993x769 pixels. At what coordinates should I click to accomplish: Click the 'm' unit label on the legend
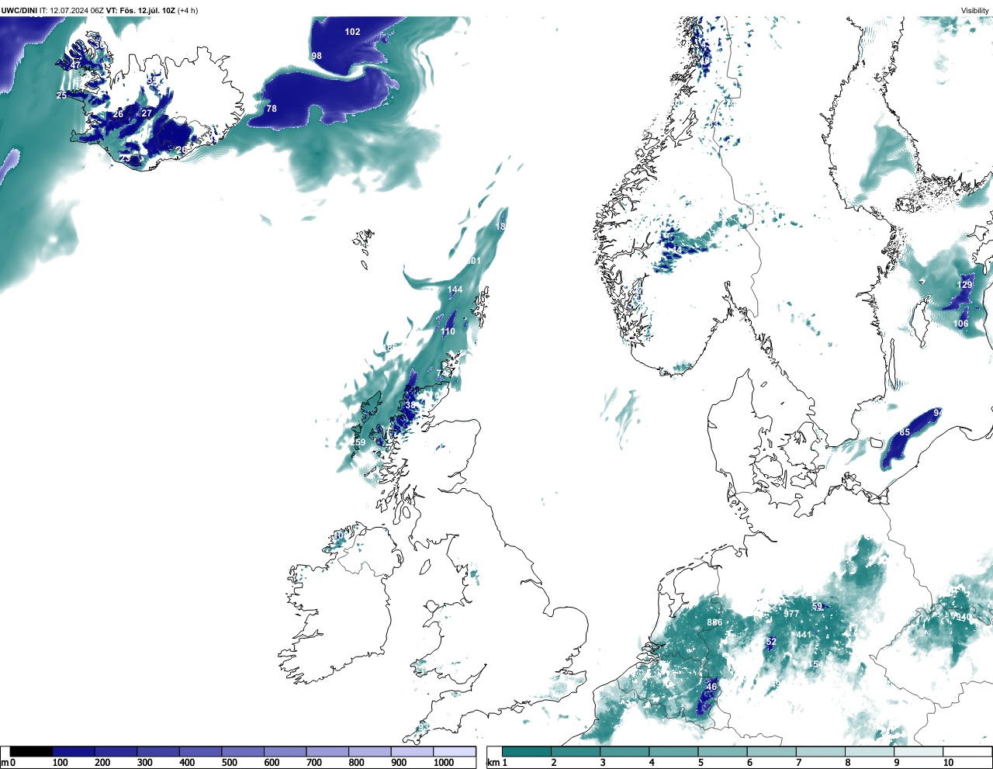(5, 764)
